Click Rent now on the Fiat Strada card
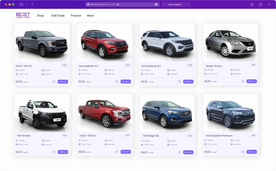The height and width of the screenshot is (171, 276). tap(63, 152)
